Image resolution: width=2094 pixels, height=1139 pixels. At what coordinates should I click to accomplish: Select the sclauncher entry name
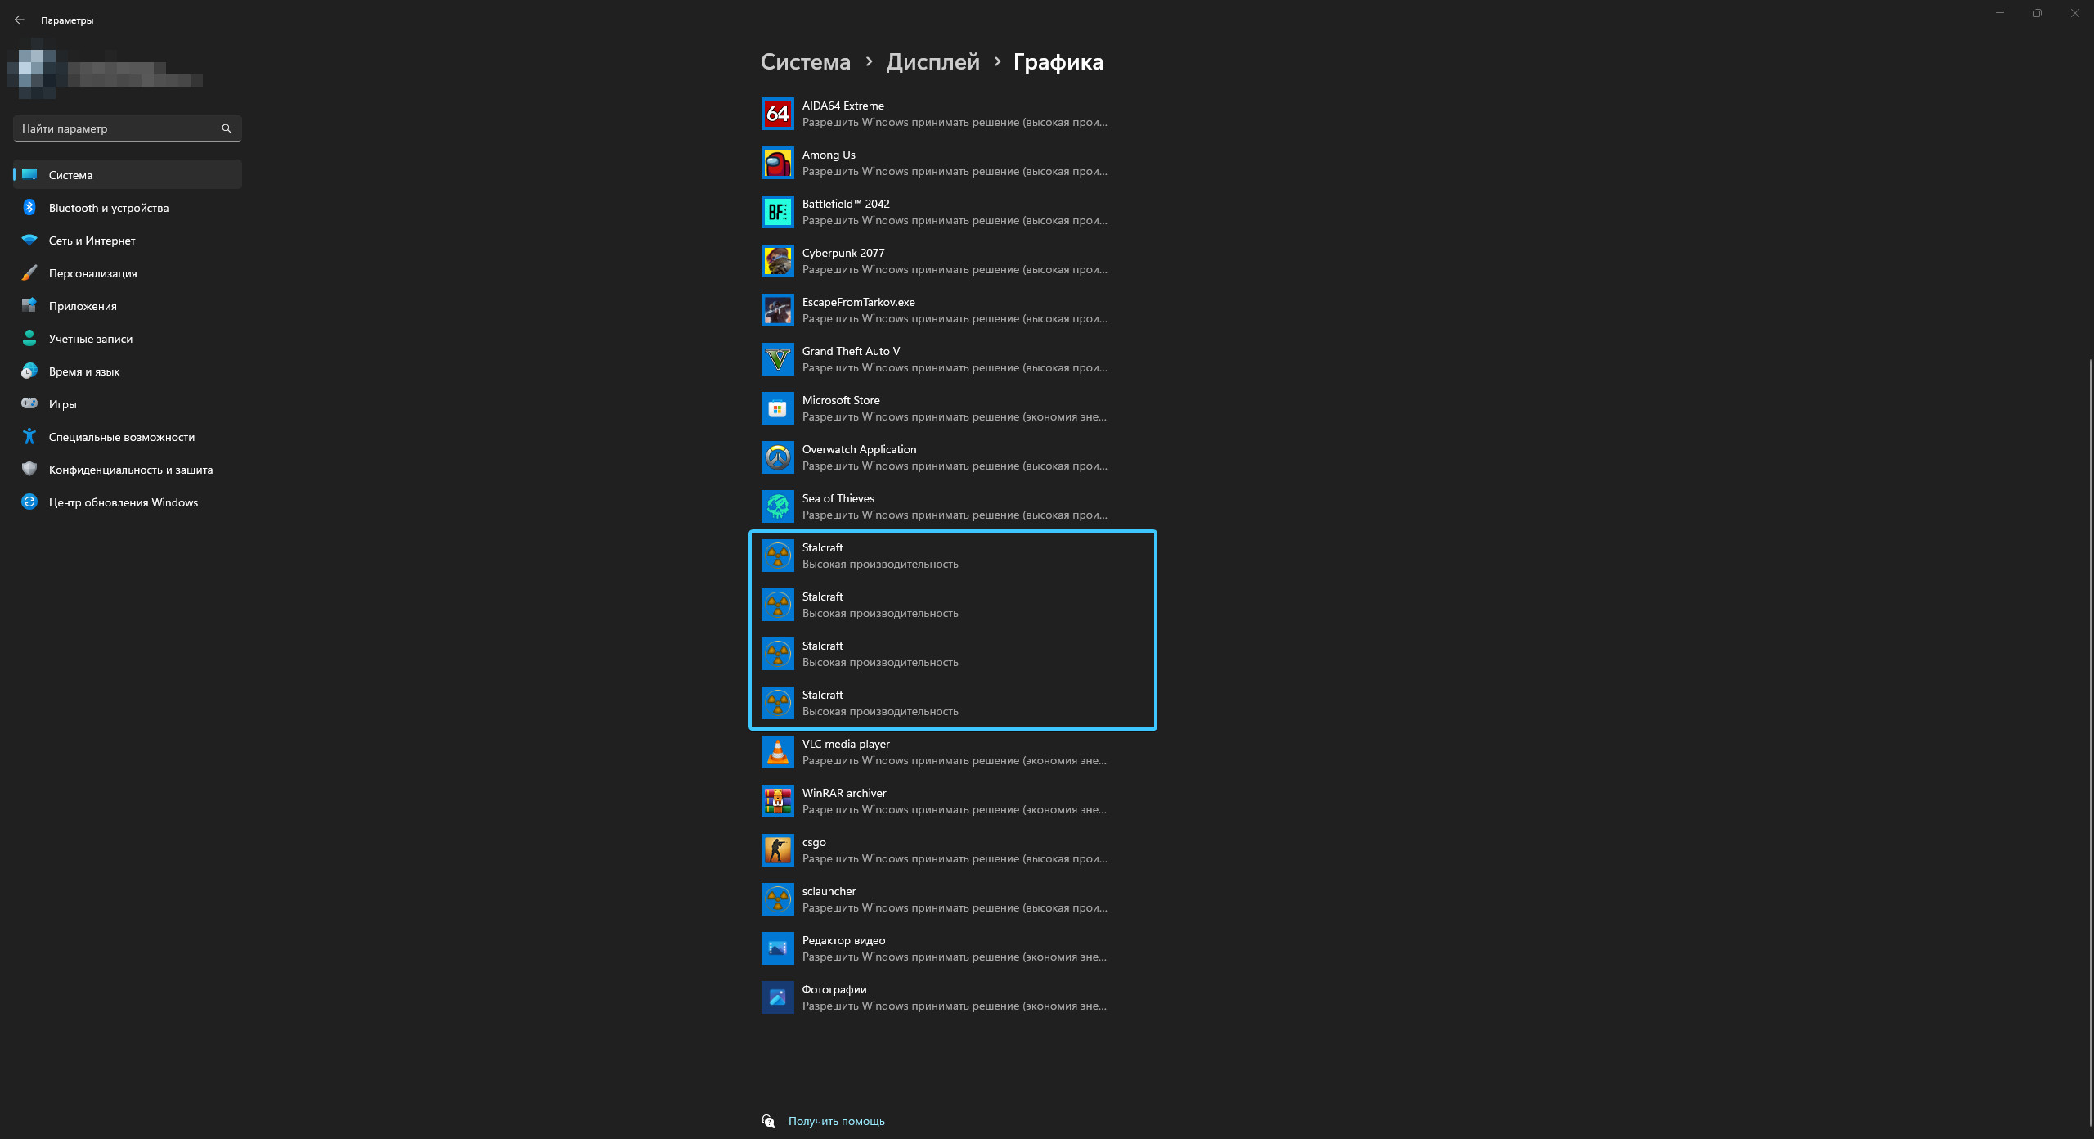(829, 891)
